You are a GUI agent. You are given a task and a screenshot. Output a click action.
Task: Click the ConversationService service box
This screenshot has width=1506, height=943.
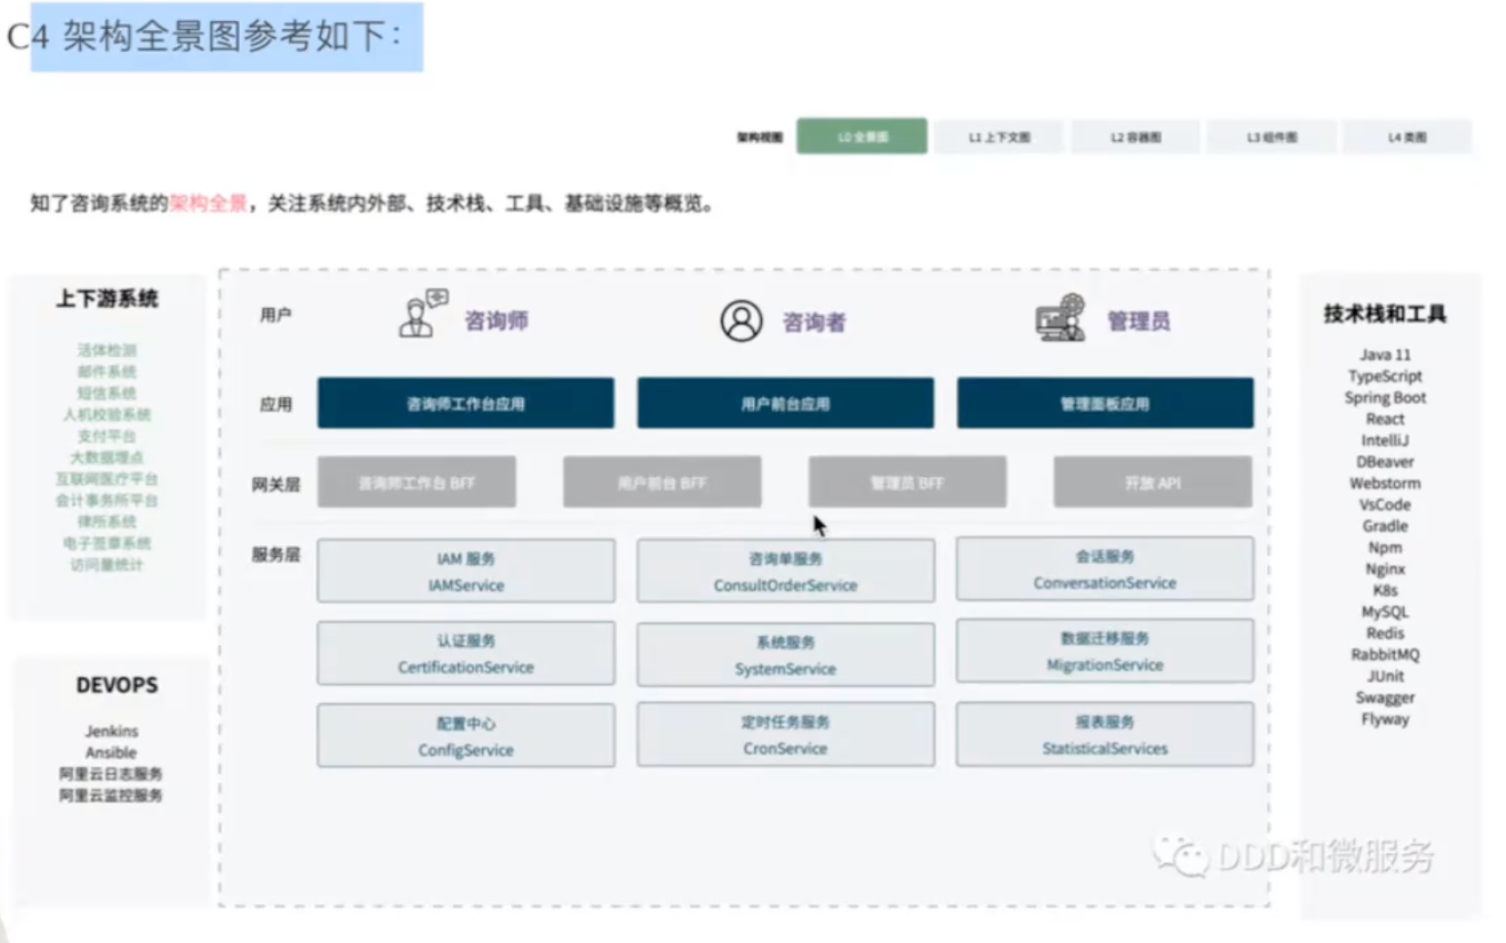1105,569
